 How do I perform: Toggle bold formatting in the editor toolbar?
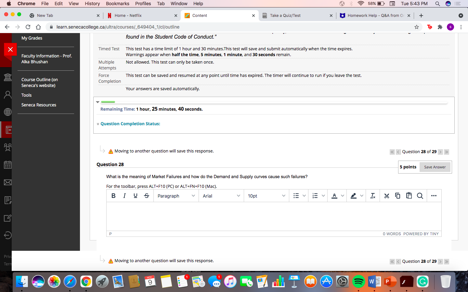click(113, 196)
